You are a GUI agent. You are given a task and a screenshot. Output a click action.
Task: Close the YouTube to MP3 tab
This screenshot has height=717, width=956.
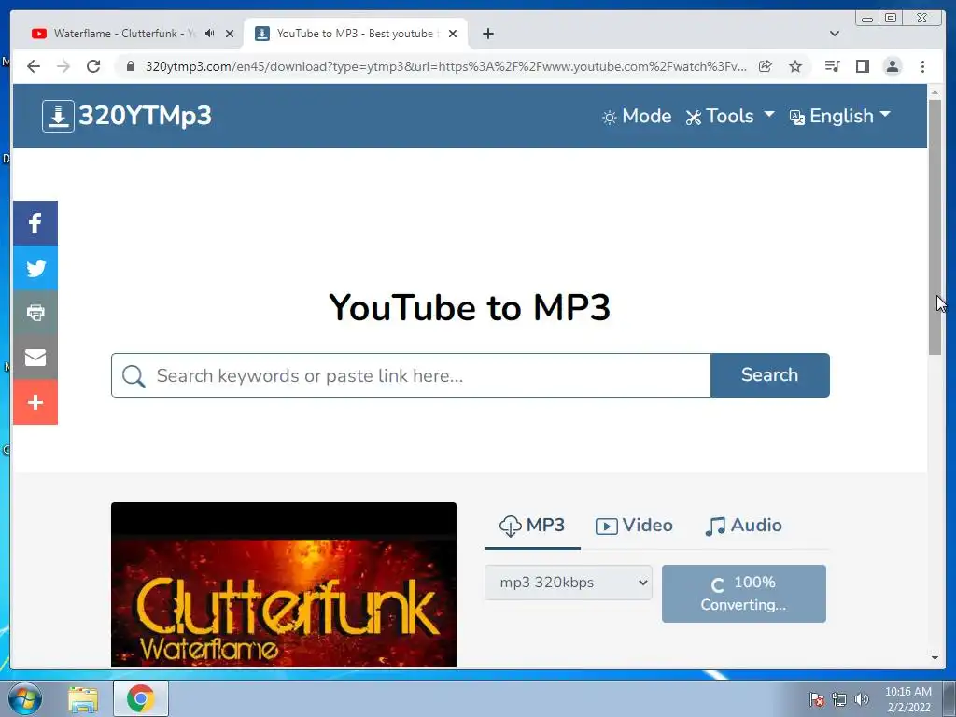(x=453, y=34)
